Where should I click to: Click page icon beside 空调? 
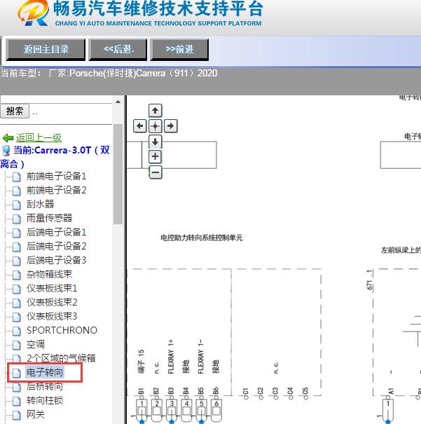coord(17,345)
